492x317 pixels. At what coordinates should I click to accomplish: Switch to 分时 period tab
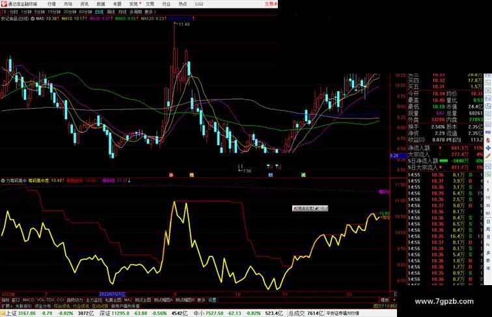tap(14, 12)
